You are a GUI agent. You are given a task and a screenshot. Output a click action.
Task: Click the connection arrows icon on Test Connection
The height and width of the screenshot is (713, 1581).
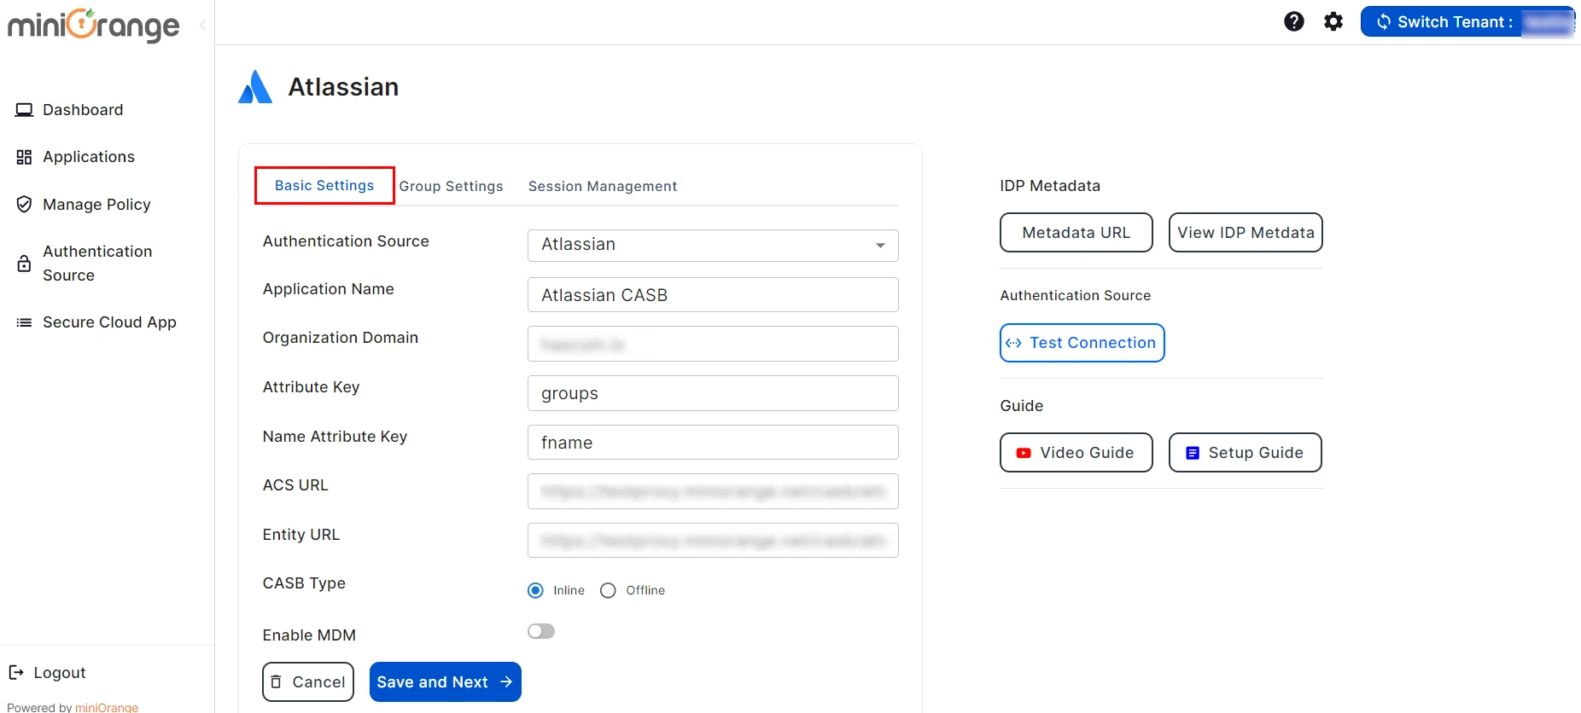pos(1013,343)
